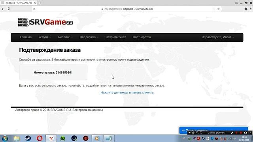
Task: Close the recording toolbar
Action: [250, 133]
